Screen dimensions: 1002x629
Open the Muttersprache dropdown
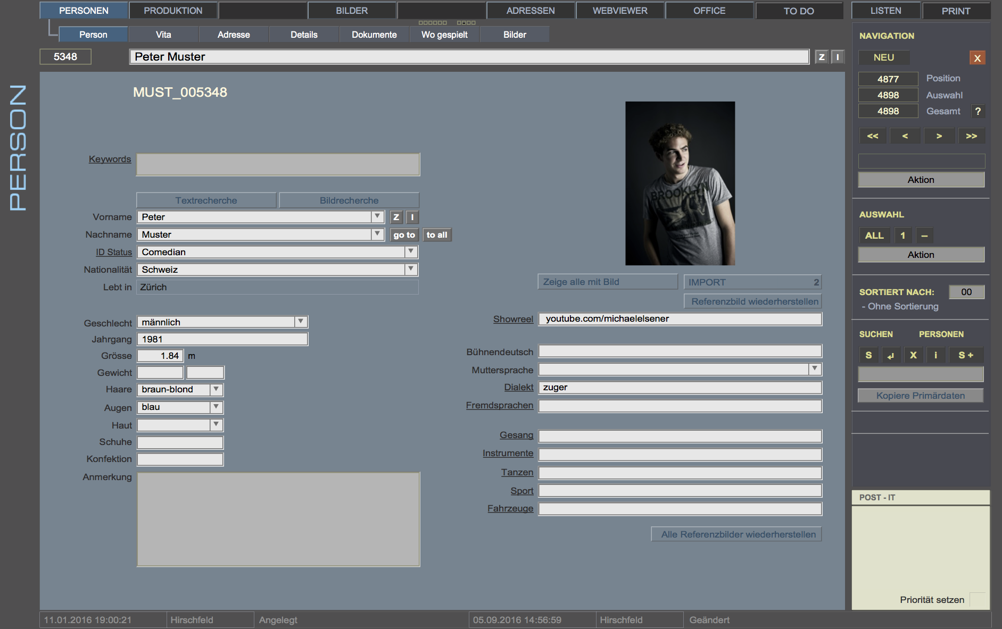tap(814, 369)
